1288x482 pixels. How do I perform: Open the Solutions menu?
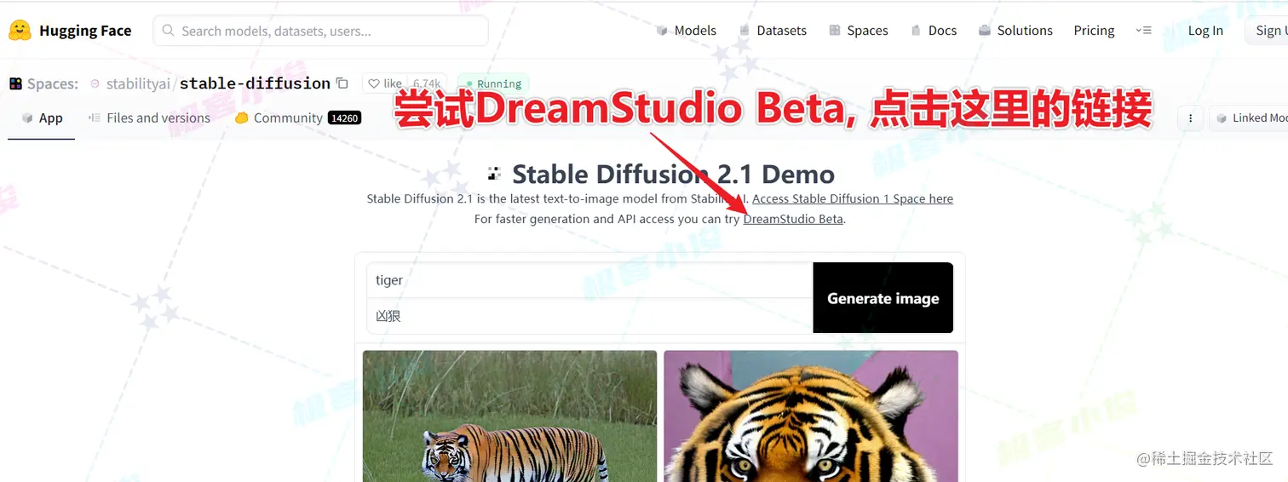pyautogui.click(x=1015, y=31)
